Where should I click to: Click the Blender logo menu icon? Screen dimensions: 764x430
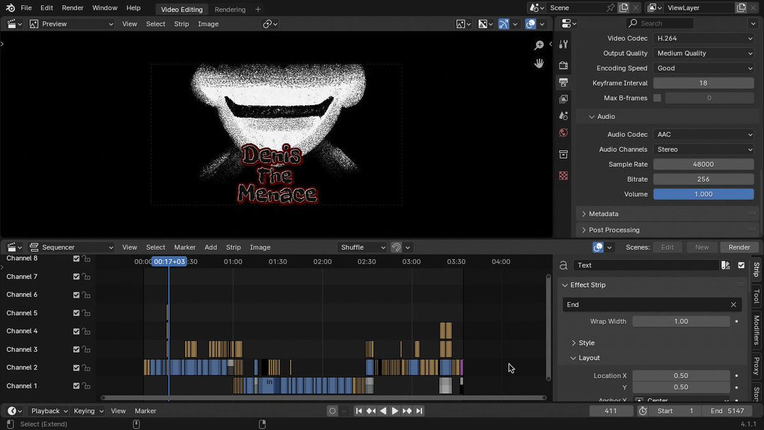tap(10, 8)
